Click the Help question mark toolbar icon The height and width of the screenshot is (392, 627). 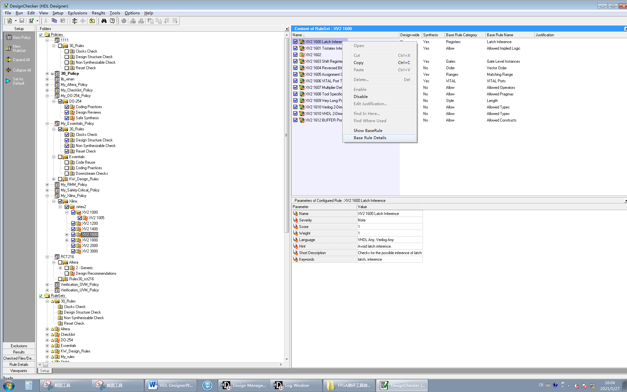tap(112, 21)
